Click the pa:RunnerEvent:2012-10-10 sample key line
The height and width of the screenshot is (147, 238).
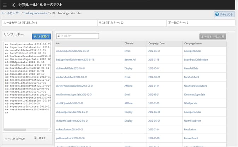click(x=25, y=74)
